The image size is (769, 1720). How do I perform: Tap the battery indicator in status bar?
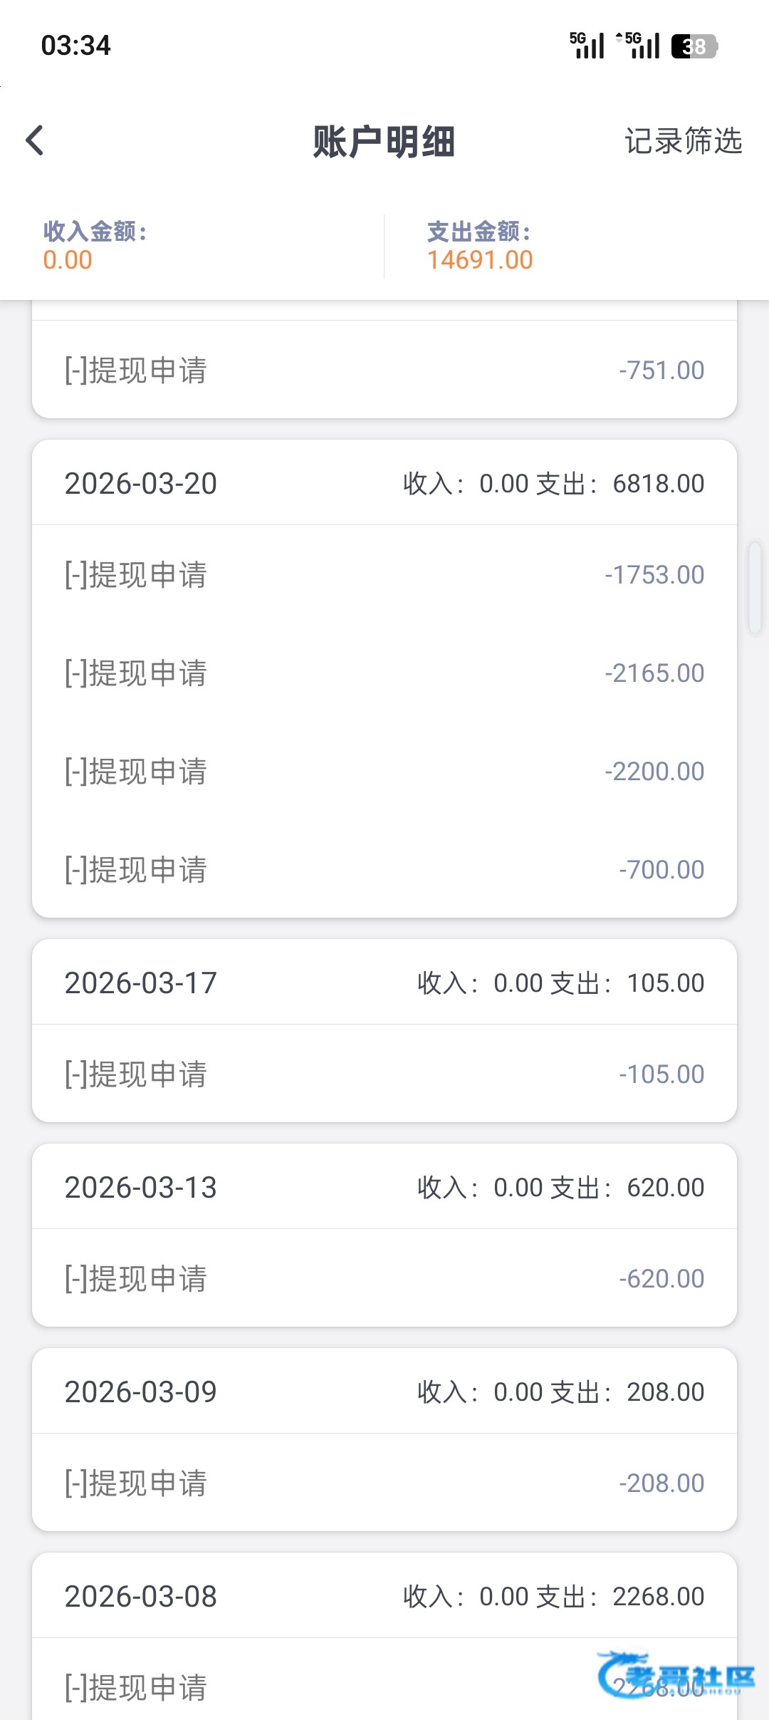pos(694,46)
